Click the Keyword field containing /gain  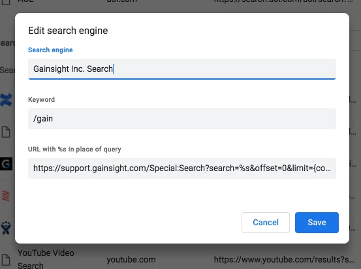[182, 119]
